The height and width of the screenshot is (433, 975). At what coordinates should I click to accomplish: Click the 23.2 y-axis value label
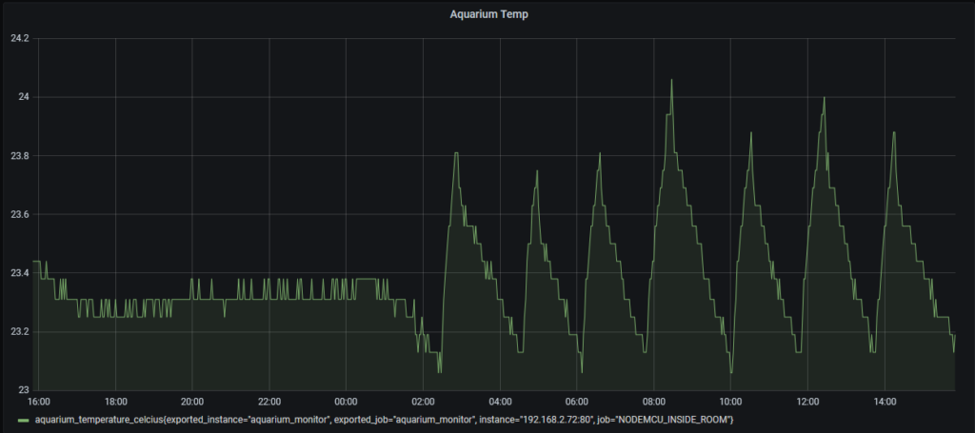(x=19, y=332)
